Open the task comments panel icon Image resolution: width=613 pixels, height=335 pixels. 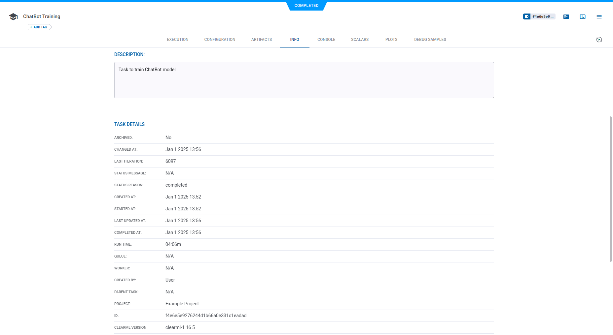(566, 16)
